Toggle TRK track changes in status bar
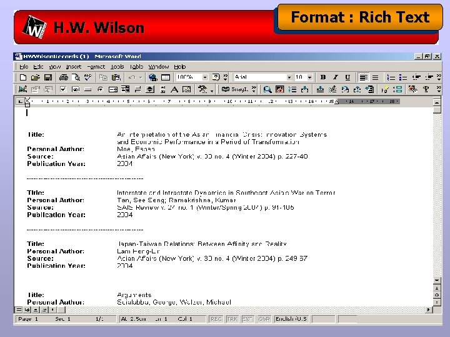The width and height of the screenshot is (450, 337). coord(232,319)
